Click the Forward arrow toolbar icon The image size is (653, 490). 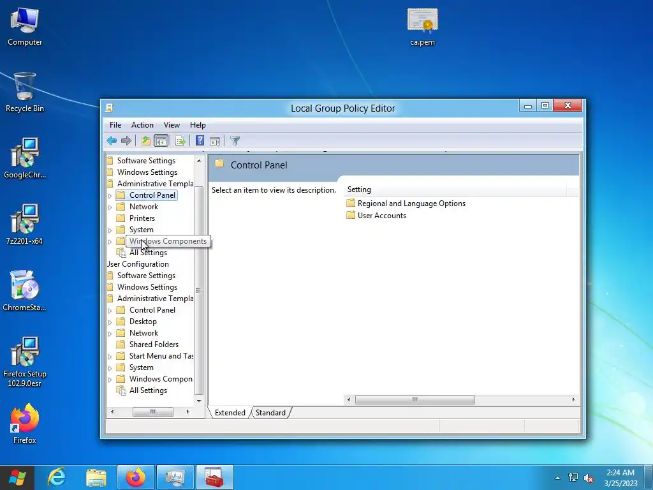coord(126,141)
